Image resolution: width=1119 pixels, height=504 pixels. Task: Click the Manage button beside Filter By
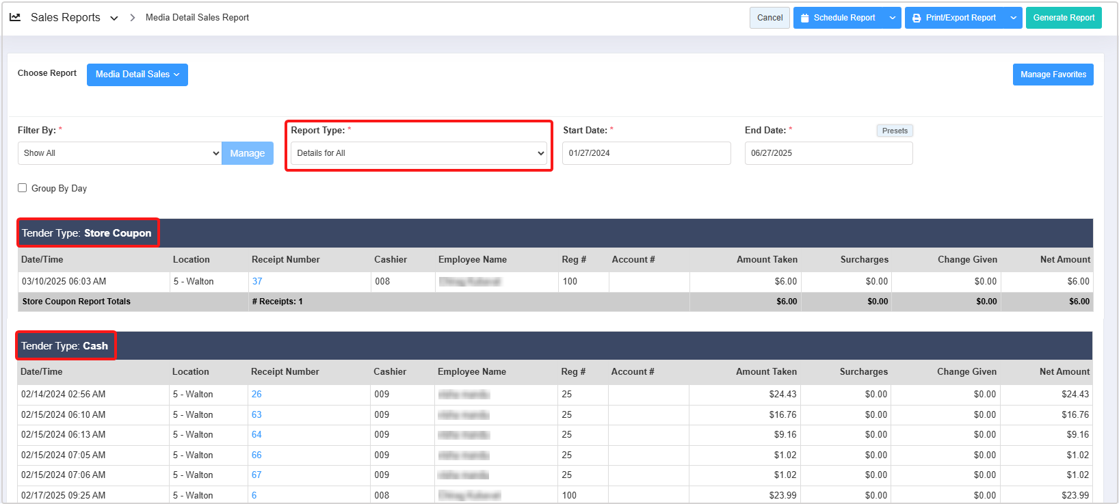click(x=247, y=153)
